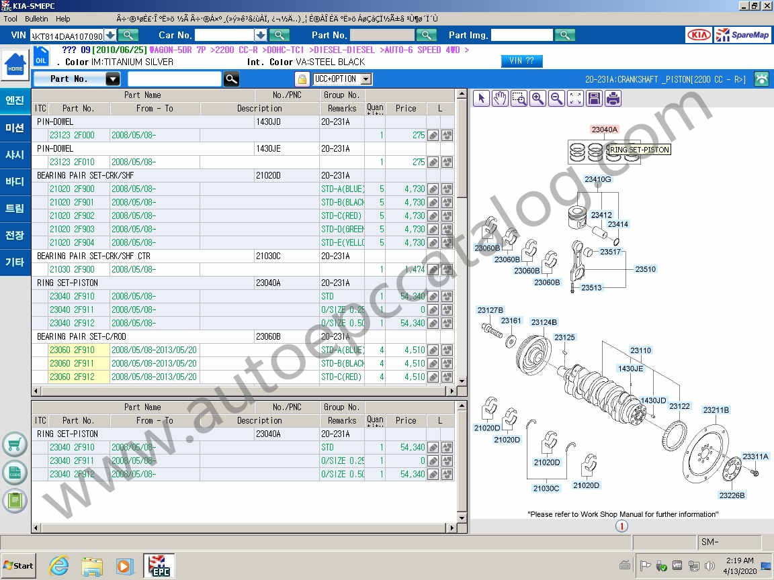The image size is (774, 580).
Task: Switch to the 트림 (trim) tab
Action: [x=15, y=209]
